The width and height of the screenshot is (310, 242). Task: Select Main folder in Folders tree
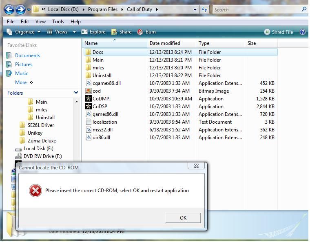point(41,102)
